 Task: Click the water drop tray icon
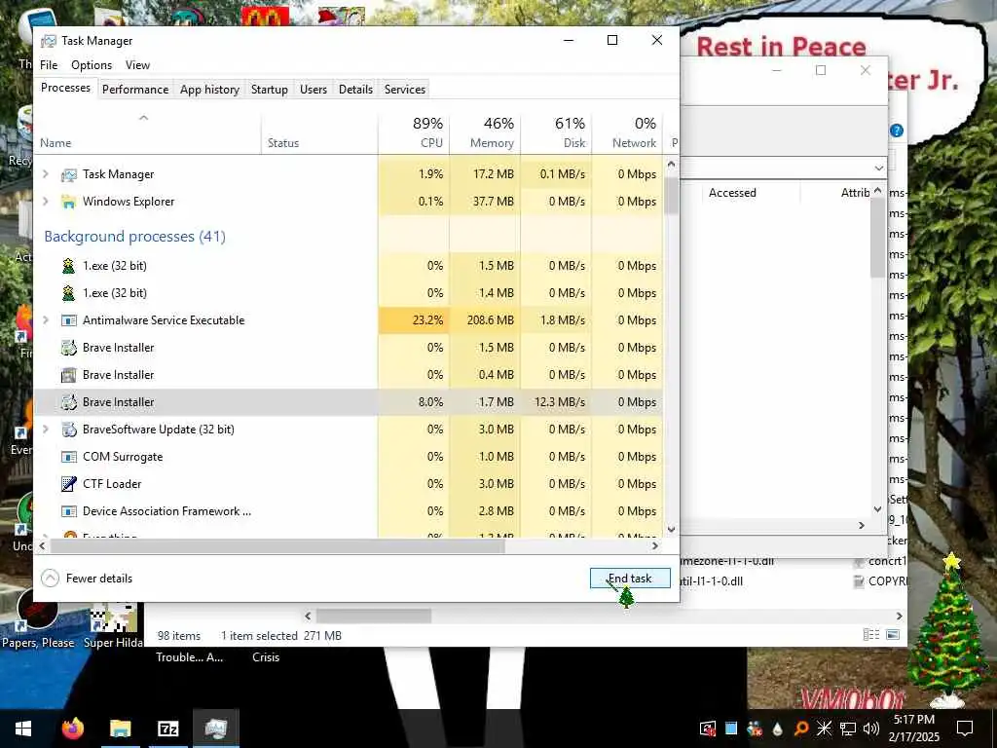point(778,729)
